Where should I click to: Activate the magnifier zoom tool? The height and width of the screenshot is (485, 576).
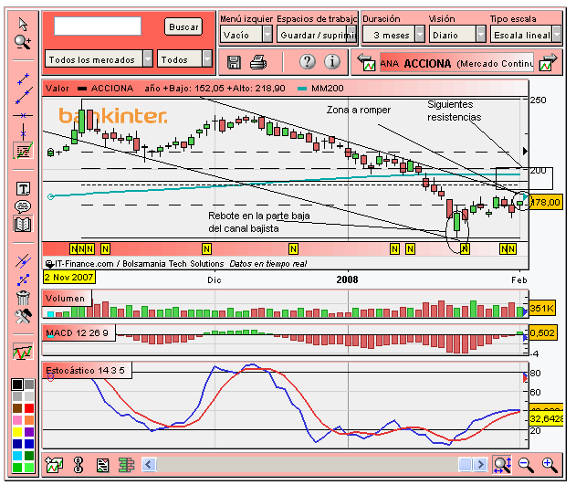click(23, 42)
